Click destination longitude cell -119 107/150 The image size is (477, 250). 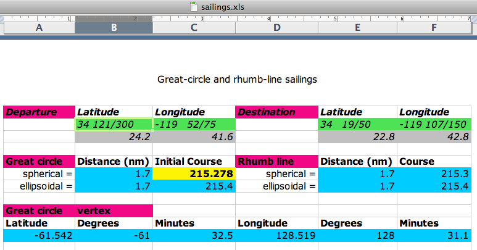(x=434, y=125)
